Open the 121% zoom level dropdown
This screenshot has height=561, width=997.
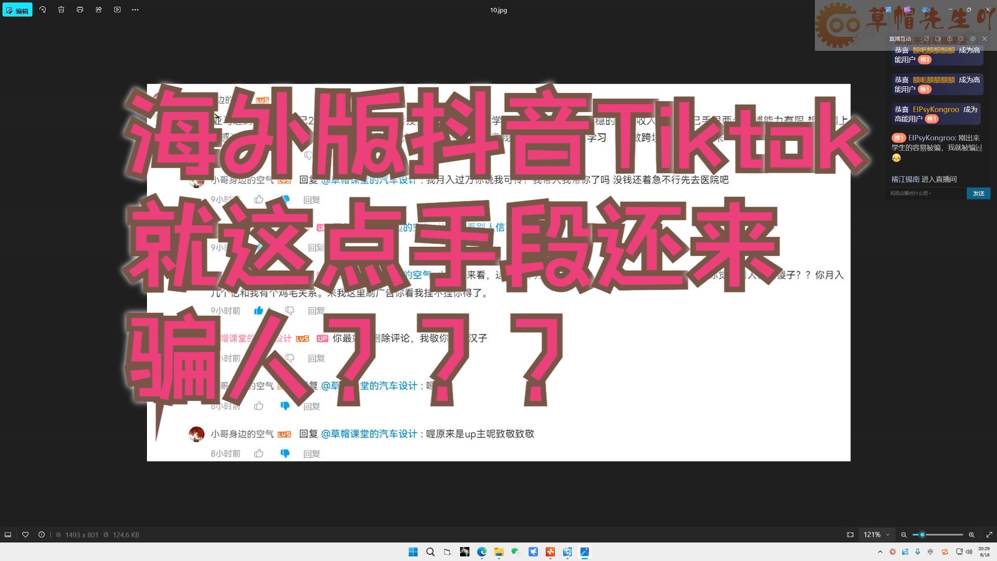(876, 535)
